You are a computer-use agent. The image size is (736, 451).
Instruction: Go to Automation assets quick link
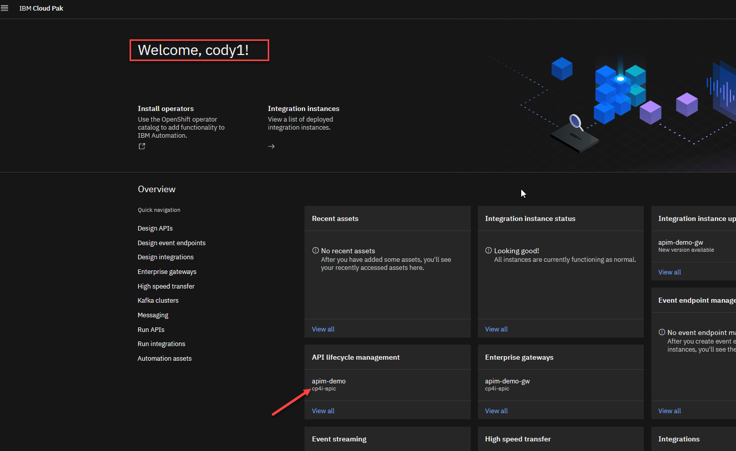[x=164, y=359]
